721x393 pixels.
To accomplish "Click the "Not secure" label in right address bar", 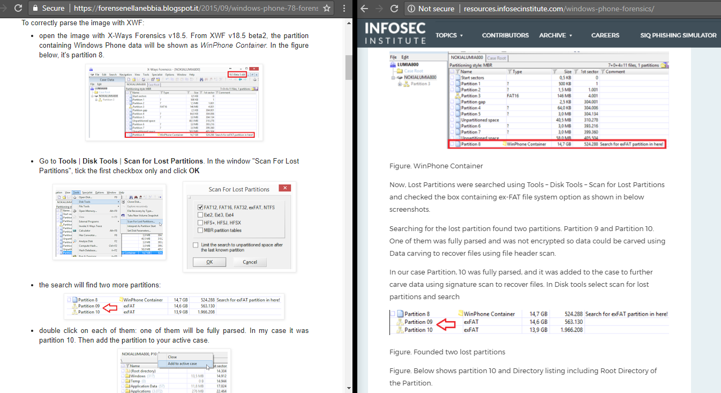I will coord(436,9).
